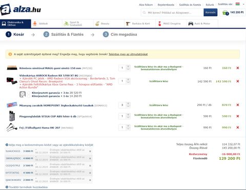The width and height of the screenshot is (246, 190).
Task: Remove HOMEPOINT zacskók with red X
Action: click(x=238, y=105)
